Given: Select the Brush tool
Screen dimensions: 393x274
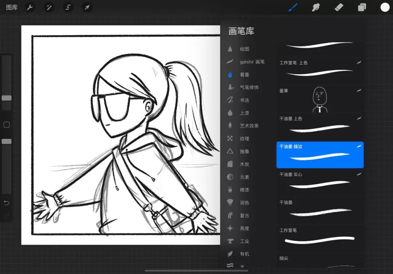Looking at the screenshot, I should point(293,7).
